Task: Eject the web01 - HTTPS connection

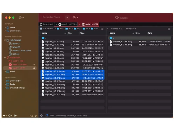Action: (x=34, y=65)
